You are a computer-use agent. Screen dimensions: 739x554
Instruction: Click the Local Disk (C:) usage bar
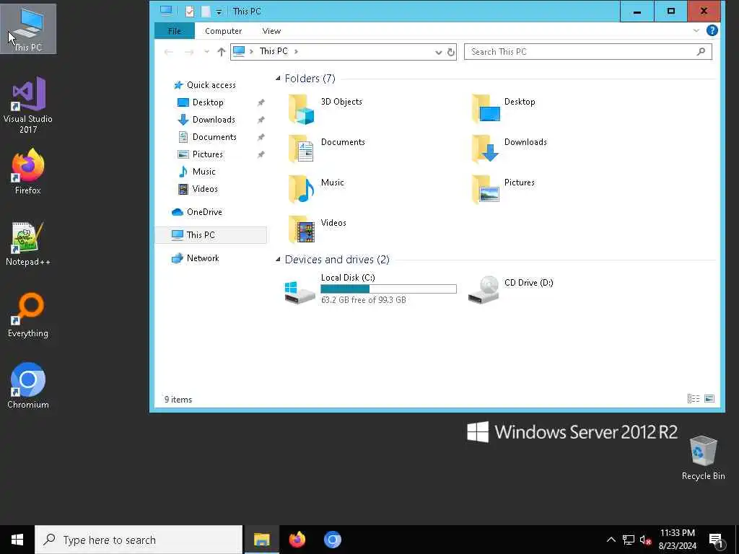point(388,289)
